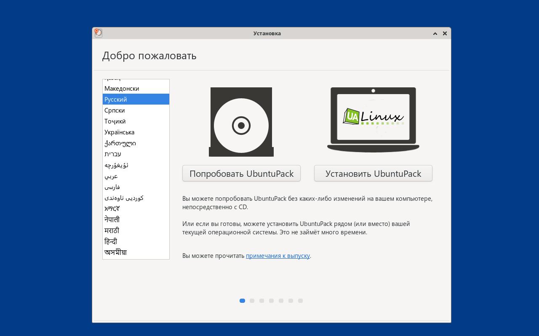
Task: Select Русский in the language list
Action: [136, 100]
